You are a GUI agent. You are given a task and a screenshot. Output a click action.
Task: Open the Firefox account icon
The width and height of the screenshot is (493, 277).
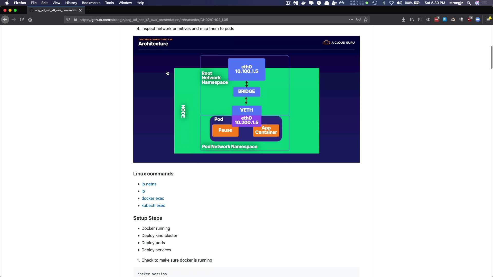coord(428,19)
